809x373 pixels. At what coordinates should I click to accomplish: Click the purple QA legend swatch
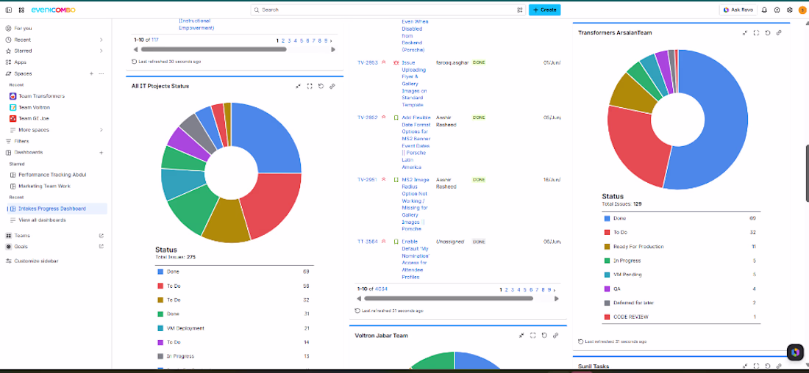(x=607, y=289)
